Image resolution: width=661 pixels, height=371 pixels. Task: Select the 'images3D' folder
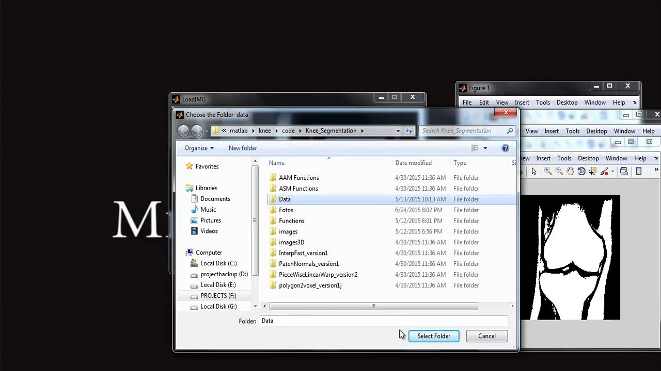291,242
